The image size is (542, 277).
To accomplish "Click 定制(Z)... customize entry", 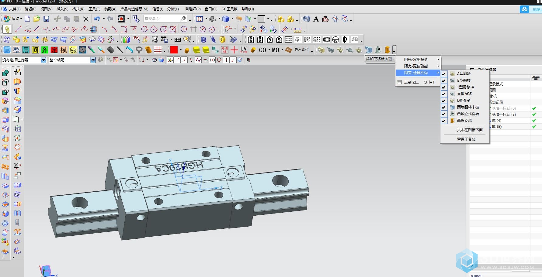I will tap(418, 82).
